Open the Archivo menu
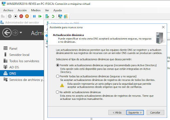This screenshot has width=170, height=120. (x=8, y=10)
